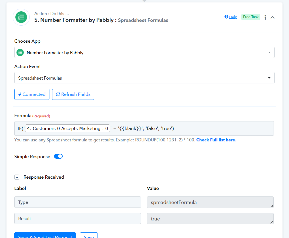
Task: Click the Type label field
Action: point(78,202)
